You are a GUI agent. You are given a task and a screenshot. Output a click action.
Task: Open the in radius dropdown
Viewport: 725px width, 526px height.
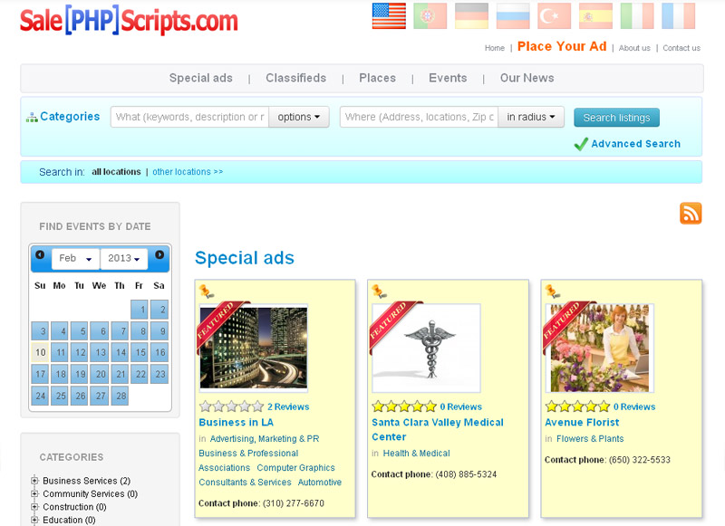pyautogui.click(x=531, y=118)
